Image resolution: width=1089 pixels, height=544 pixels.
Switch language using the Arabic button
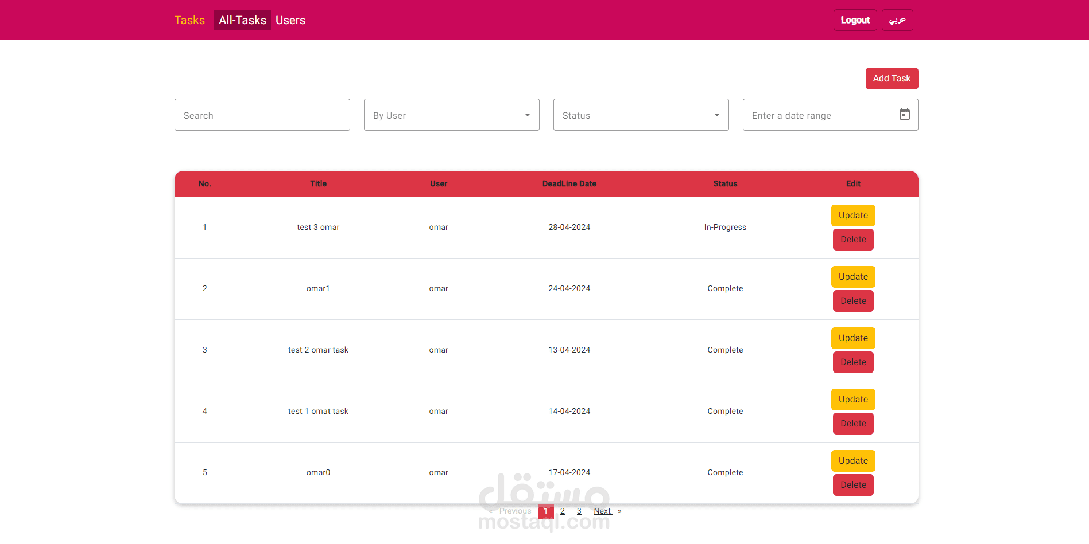[x=897, y=20]
